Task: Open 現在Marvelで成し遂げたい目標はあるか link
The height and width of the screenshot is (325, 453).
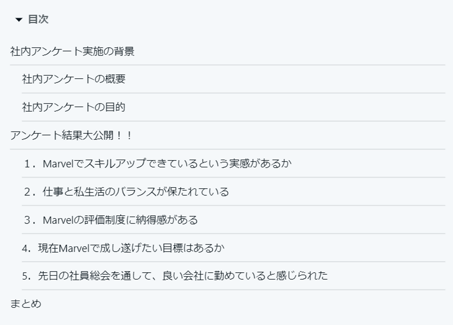Action: coord(131,248)
